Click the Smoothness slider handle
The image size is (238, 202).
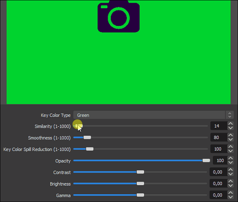pos(87,138)
